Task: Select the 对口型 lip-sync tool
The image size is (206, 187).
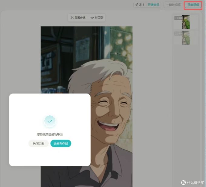Action: pos(97,18)
